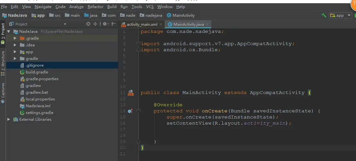The width and height of the screenshot is (356, 161).
Task: Fold the import block on line 3
Action: tap(138, 43)
